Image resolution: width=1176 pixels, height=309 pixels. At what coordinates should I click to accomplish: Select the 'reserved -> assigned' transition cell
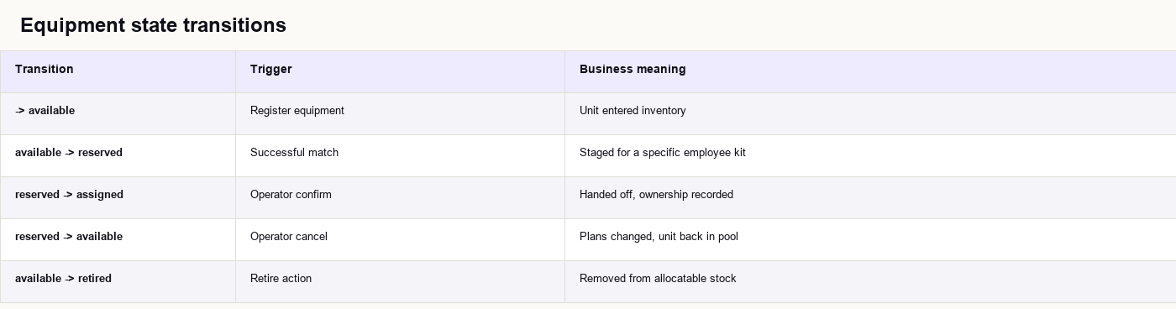click(118, 197)
